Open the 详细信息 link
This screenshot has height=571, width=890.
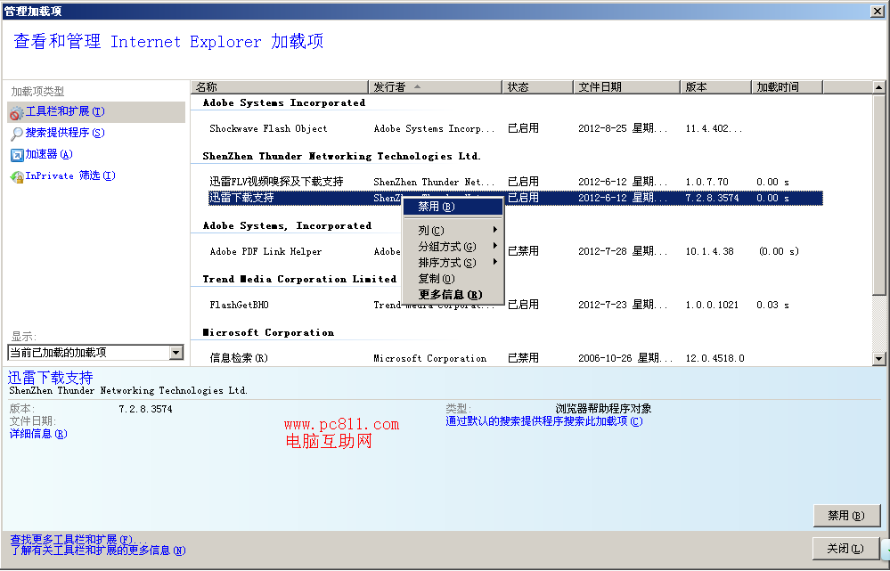click(x=37, y=434)
